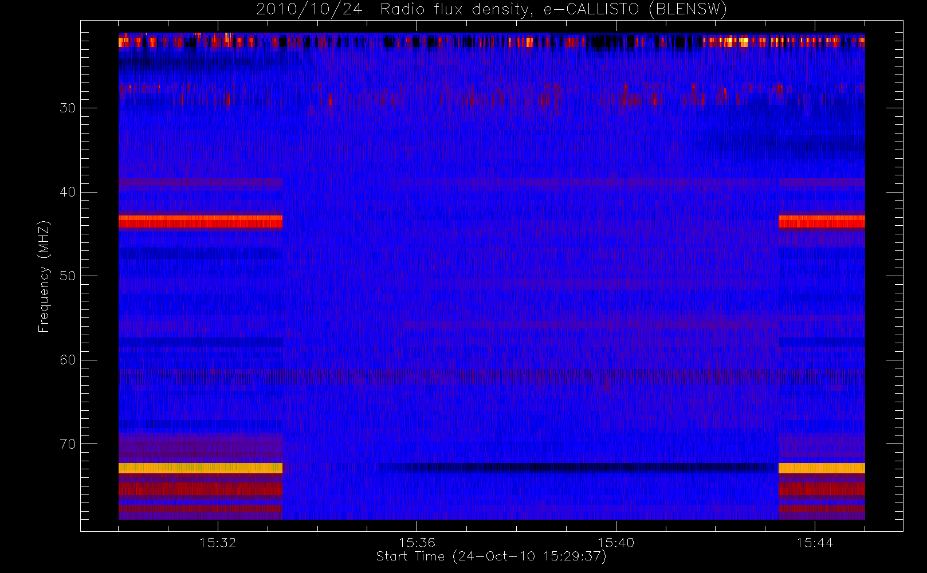
Task: Click the 'Frequency (MHz)' axis label
Action: tap(44, 276)
